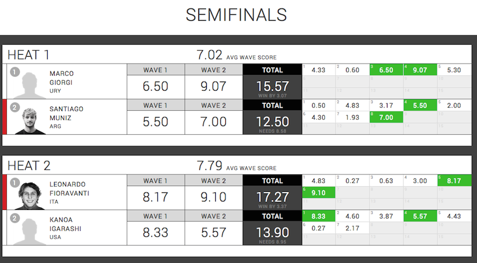Click the rank 1 badge beside Leonardo Fioravanti
Image resolution: width=477 pixels, height=263 pixels.
coord(15,183)
